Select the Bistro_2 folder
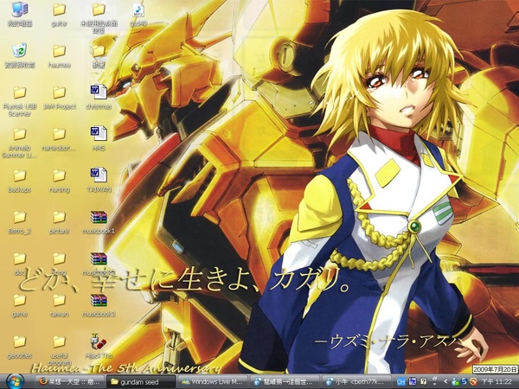Image resolution: width=519 pixels, height=389 pixels. point(20,223)
